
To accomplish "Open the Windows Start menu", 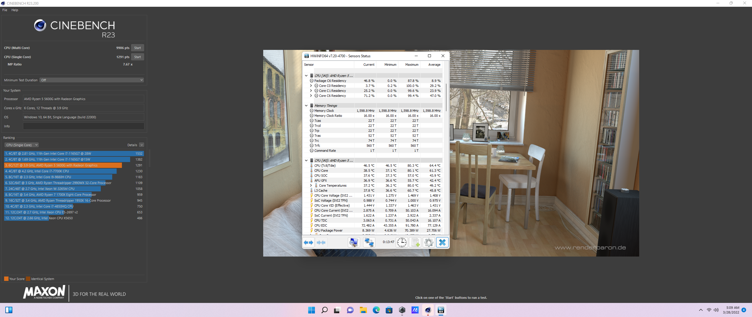I will click(312, 310).
